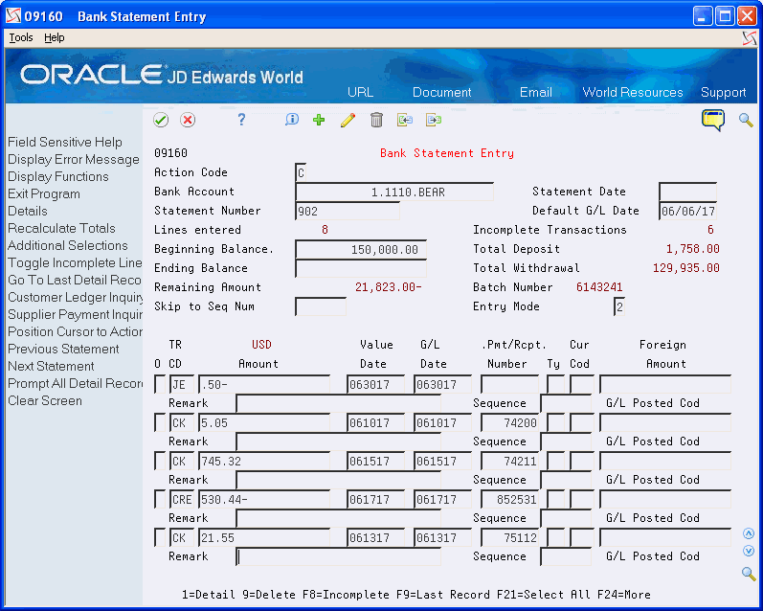Open the blue question mark help icon
This screenshot has width=763, height=611.
click(x=241, y=120)
